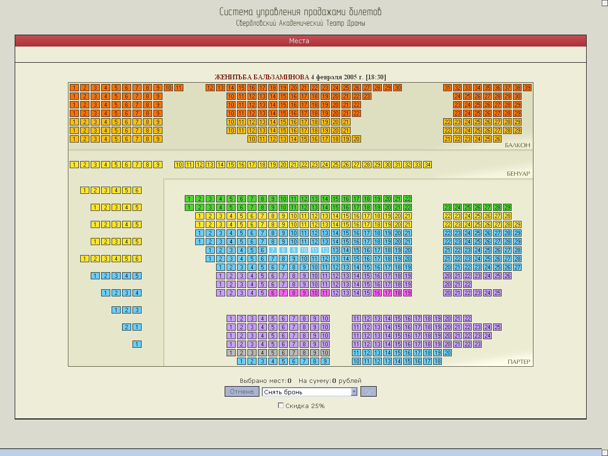Pick gray seat 9
608x456 pixels.
click(x=314, y=353)
